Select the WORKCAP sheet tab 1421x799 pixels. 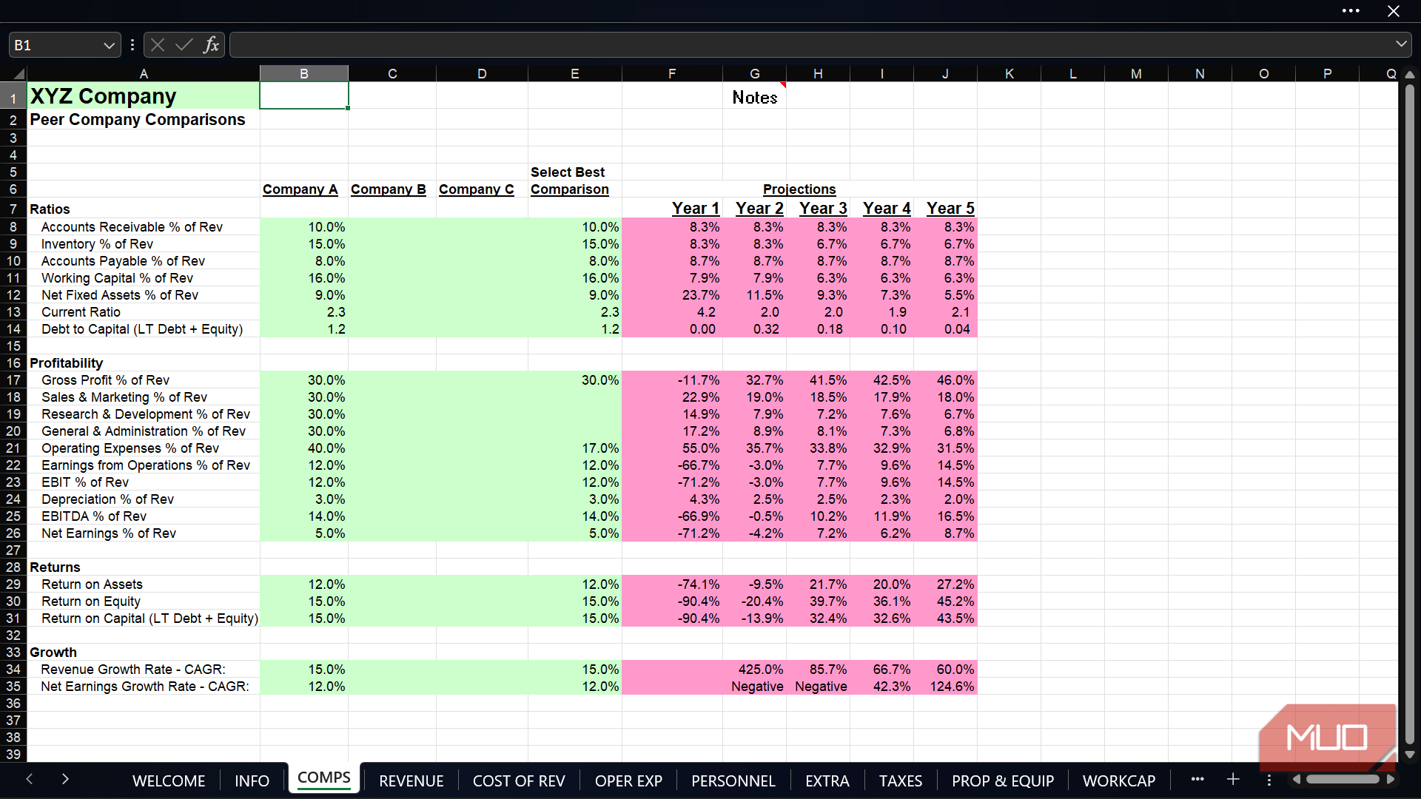[1119, 781]
